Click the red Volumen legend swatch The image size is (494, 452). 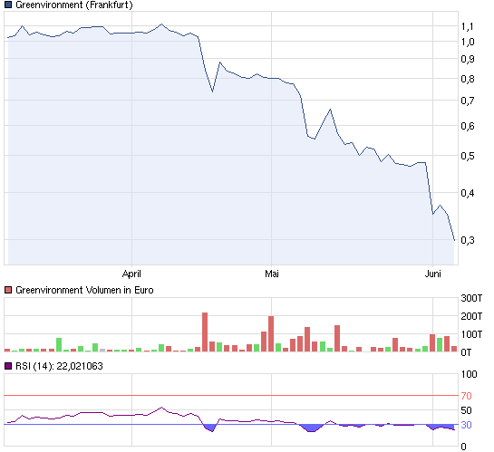point(8,290)
